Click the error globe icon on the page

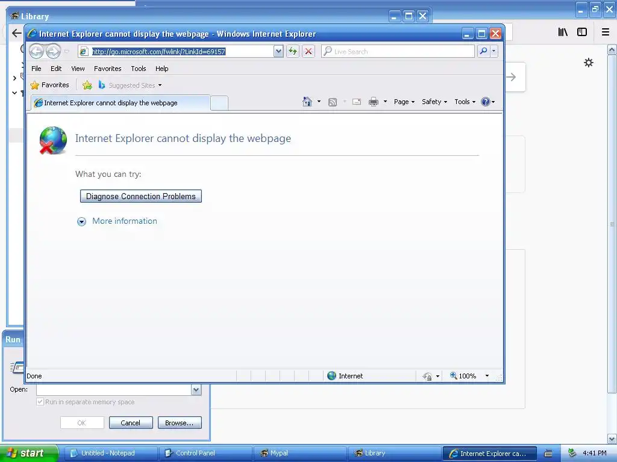(53, 140)
